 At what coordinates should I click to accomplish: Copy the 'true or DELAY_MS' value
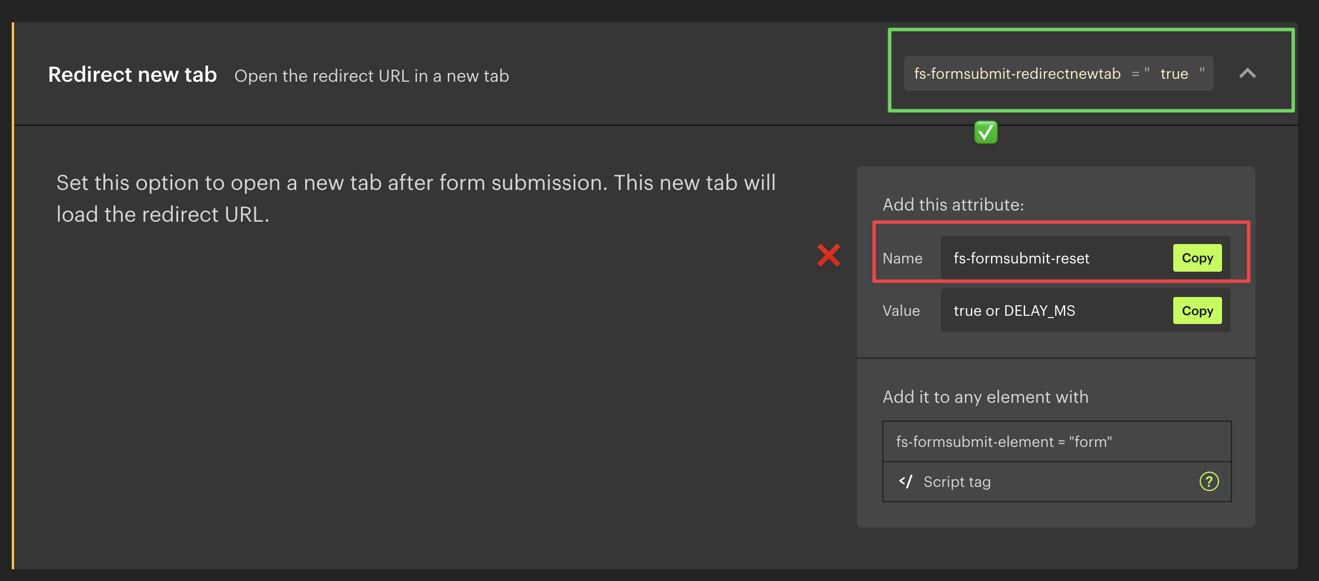[x=1197, y=310]
